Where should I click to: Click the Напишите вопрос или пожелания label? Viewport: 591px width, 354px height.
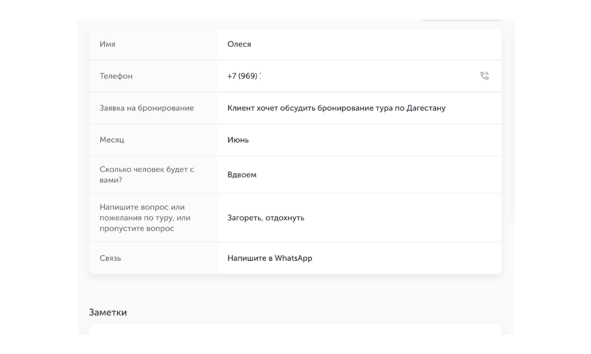145,218
